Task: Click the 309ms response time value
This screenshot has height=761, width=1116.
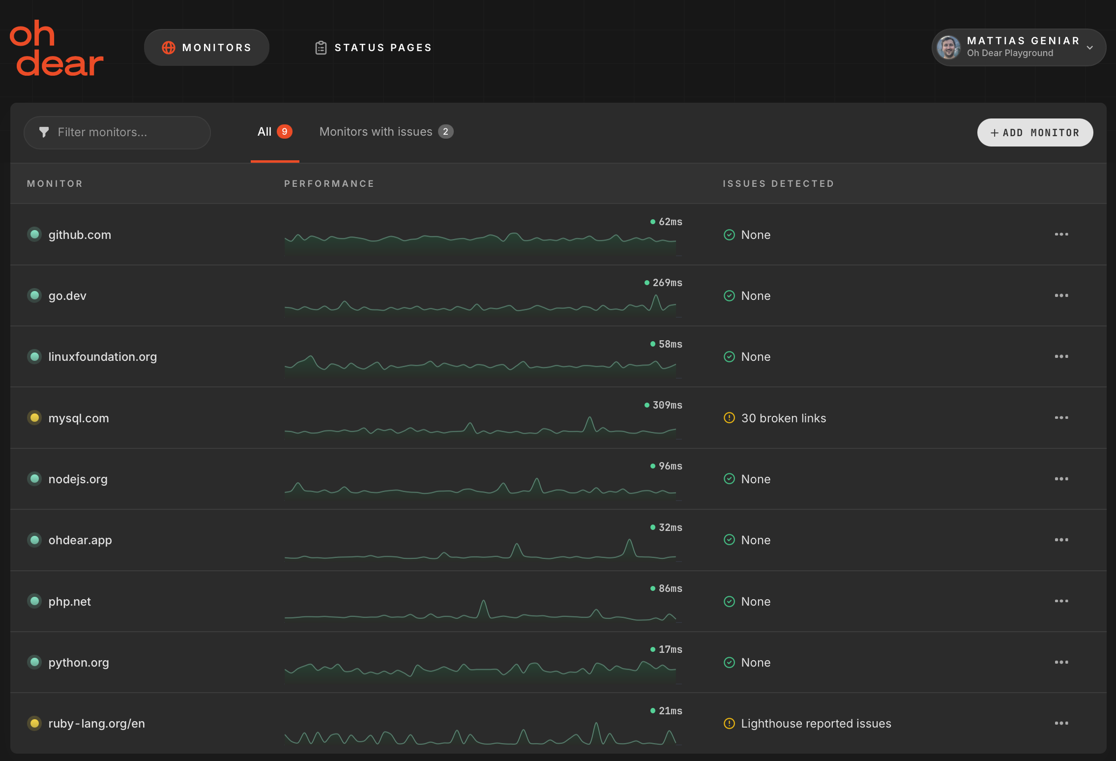Action: coord(667,405)
